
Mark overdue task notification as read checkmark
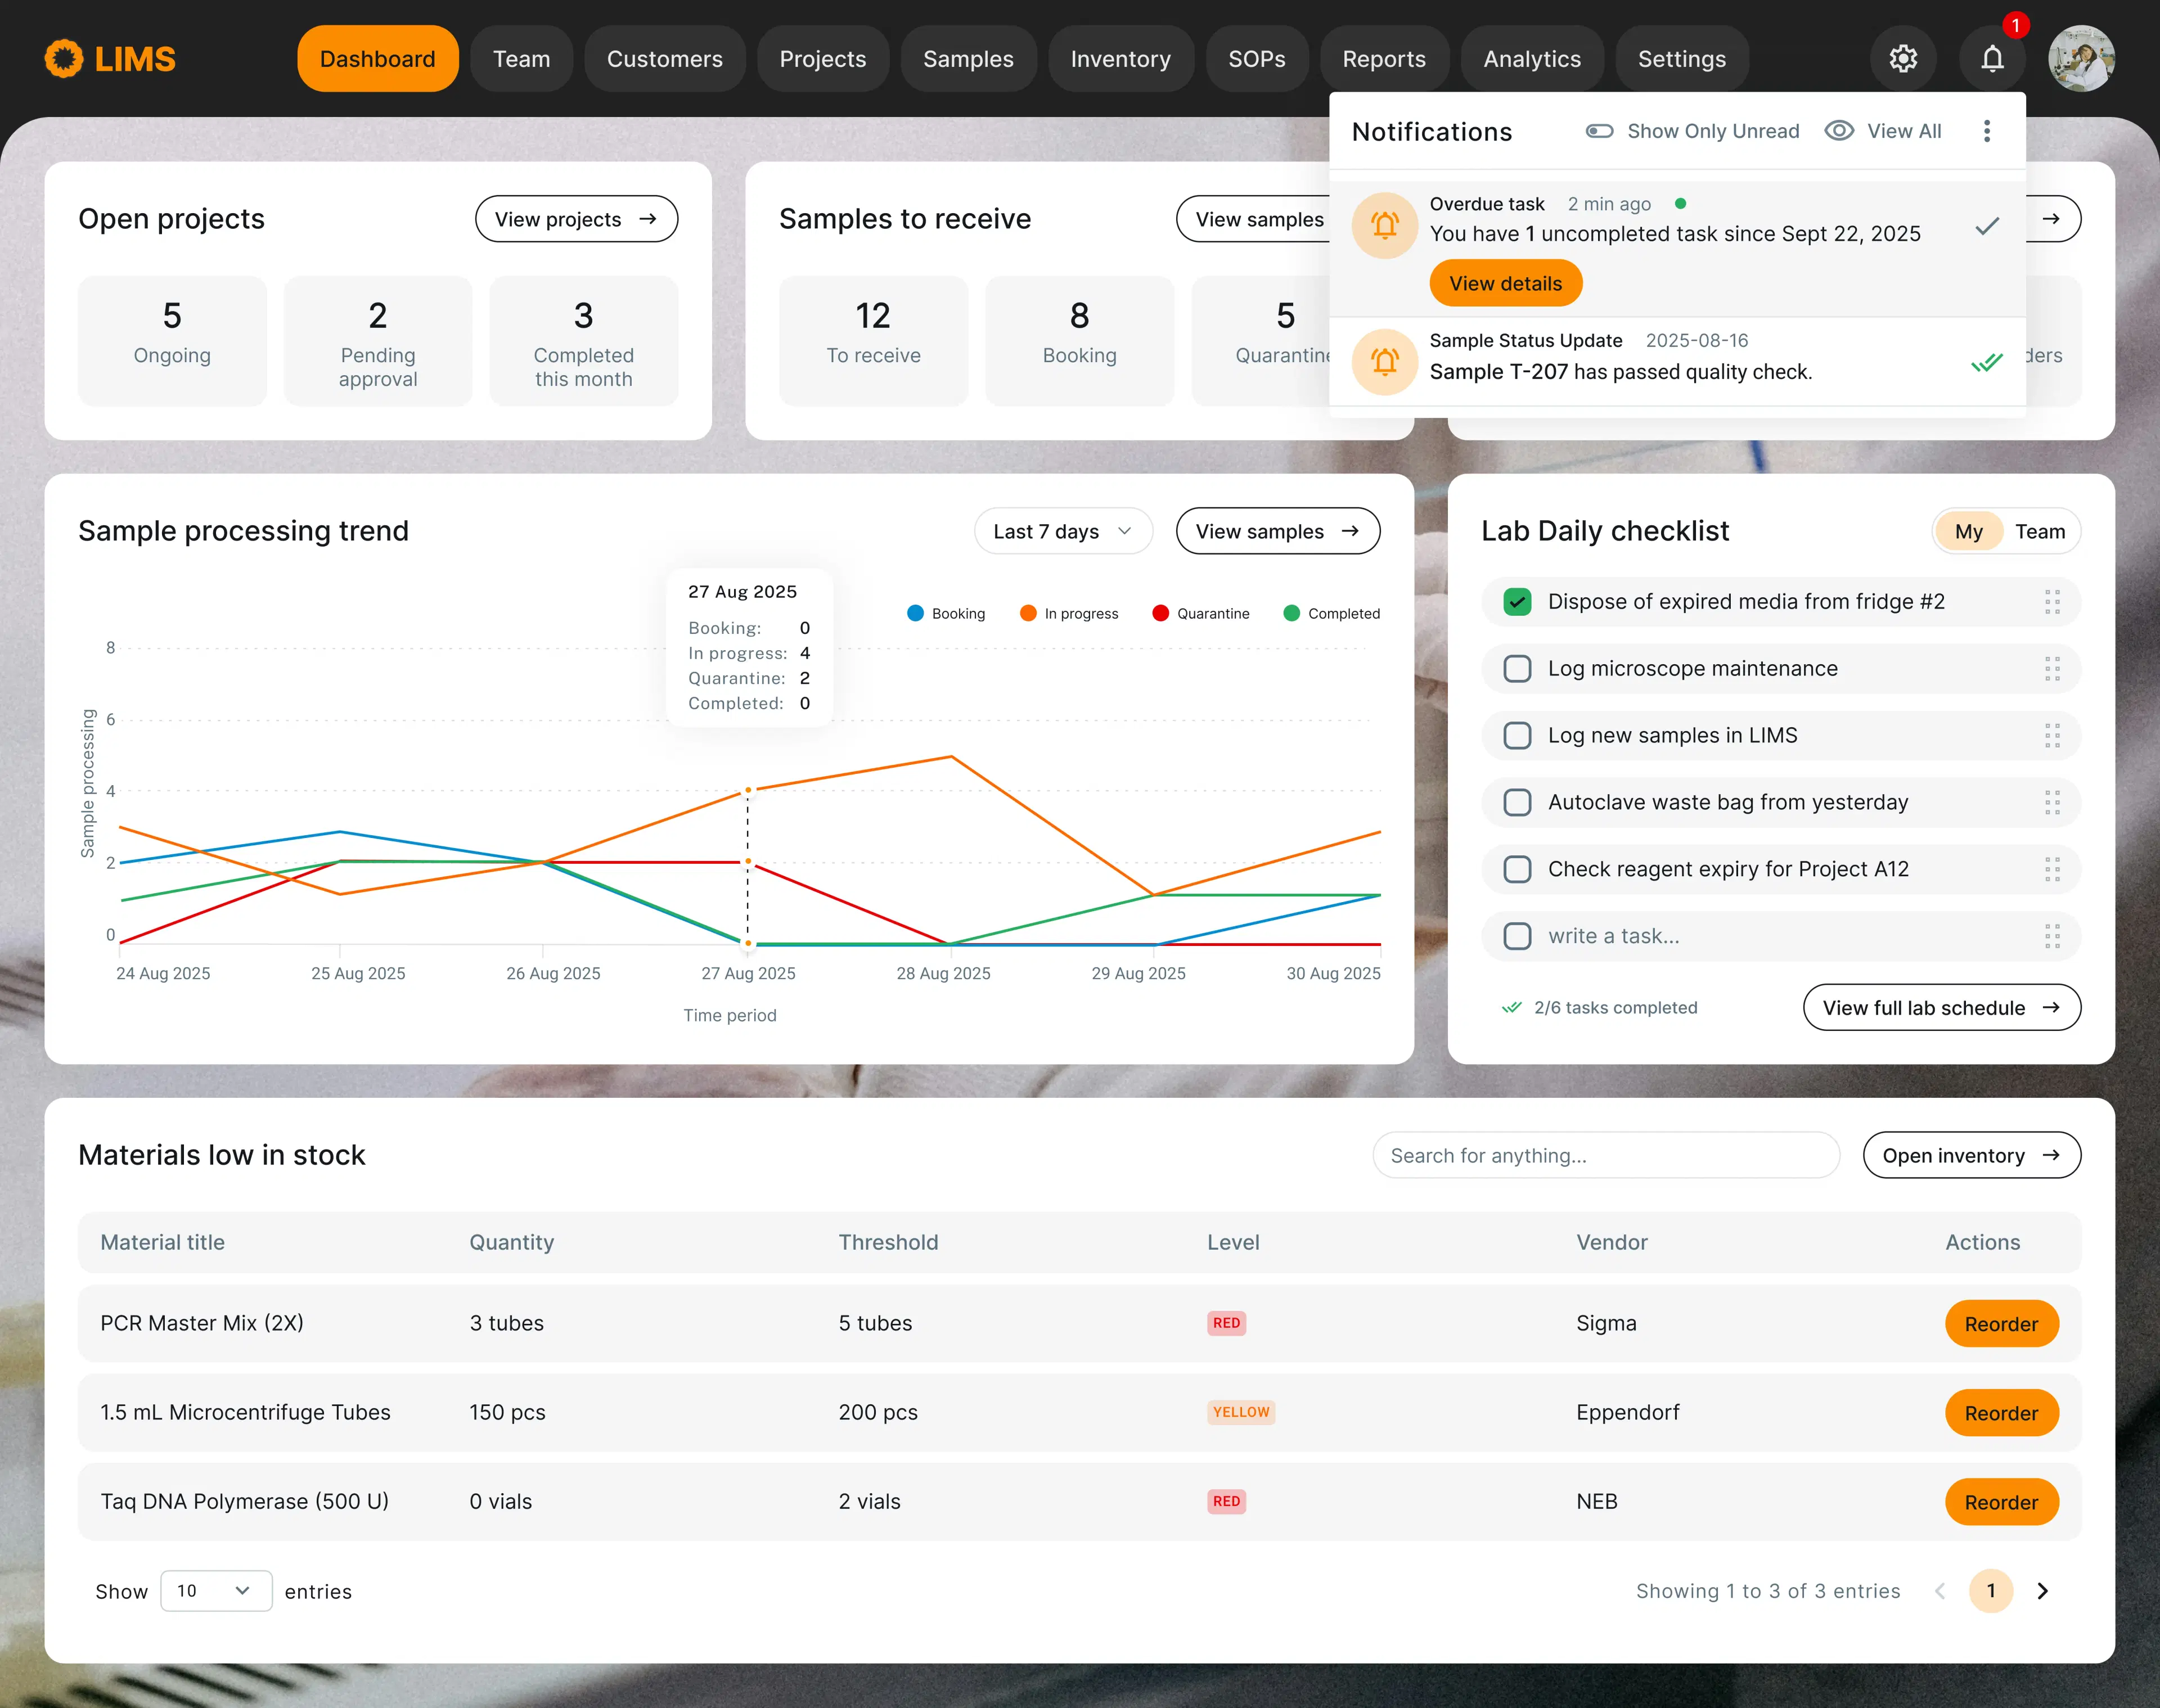pos(1987,226)
